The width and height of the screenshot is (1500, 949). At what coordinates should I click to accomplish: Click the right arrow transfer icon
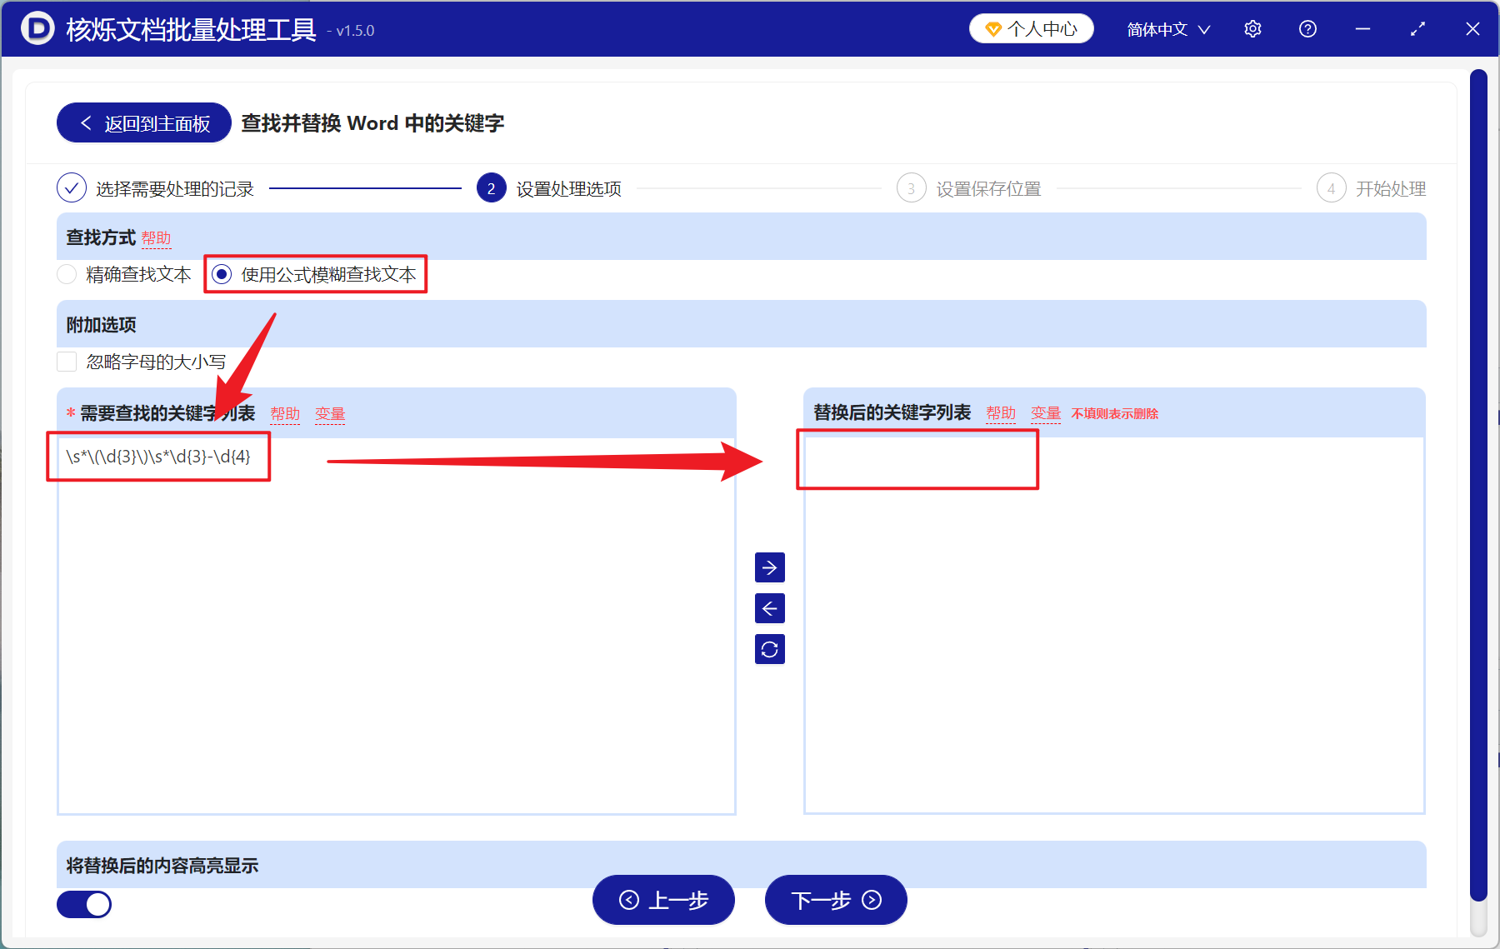[769, 567]
